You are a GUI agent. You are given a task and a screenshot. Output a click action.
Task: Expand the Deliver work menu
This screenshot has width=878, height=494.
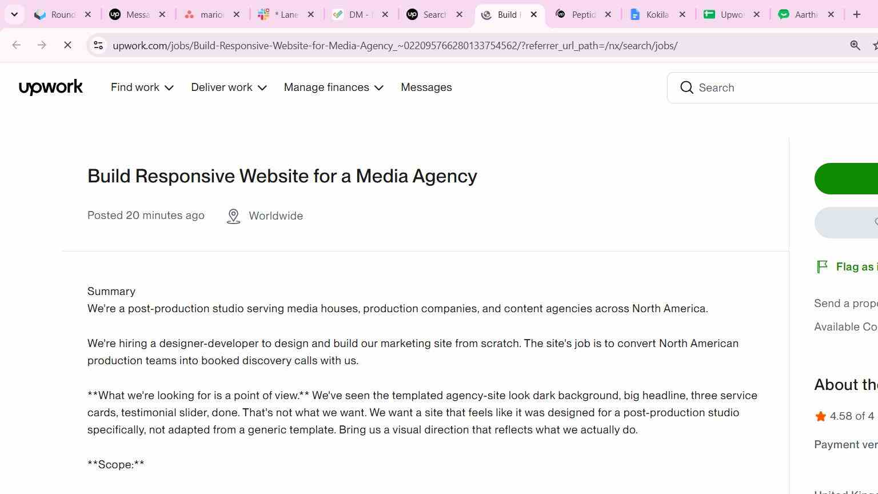pos(229,87)
